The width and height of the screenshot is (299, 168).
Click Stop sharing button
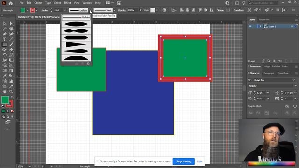tap(184, 161)
